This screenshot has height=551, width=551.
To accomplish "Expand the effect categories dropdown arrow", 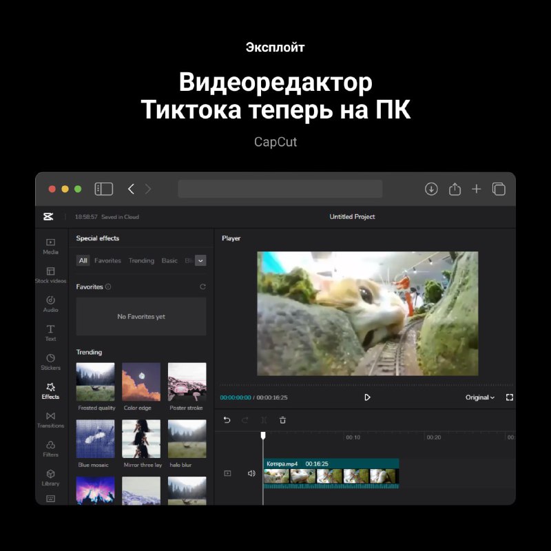I will point(200,260).
